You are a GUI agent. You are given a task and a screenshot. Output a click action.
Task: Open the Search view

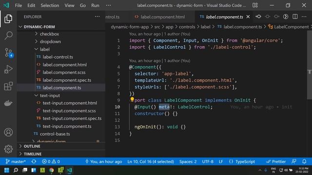click(x=8, y=35)
